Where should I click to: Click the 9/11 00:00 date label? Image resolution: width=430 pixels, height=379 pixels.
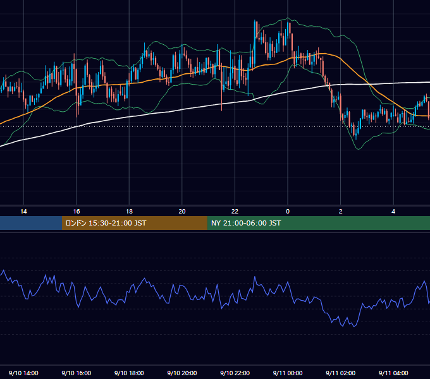[288, 373]
